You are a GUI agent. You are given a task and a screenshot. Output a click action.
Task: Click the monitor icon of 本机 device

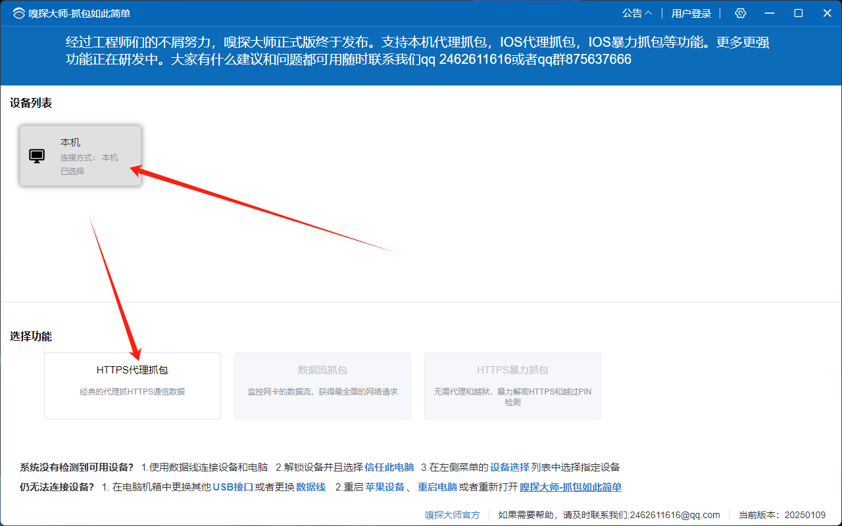pyautogui.click(x=37, y=156)
